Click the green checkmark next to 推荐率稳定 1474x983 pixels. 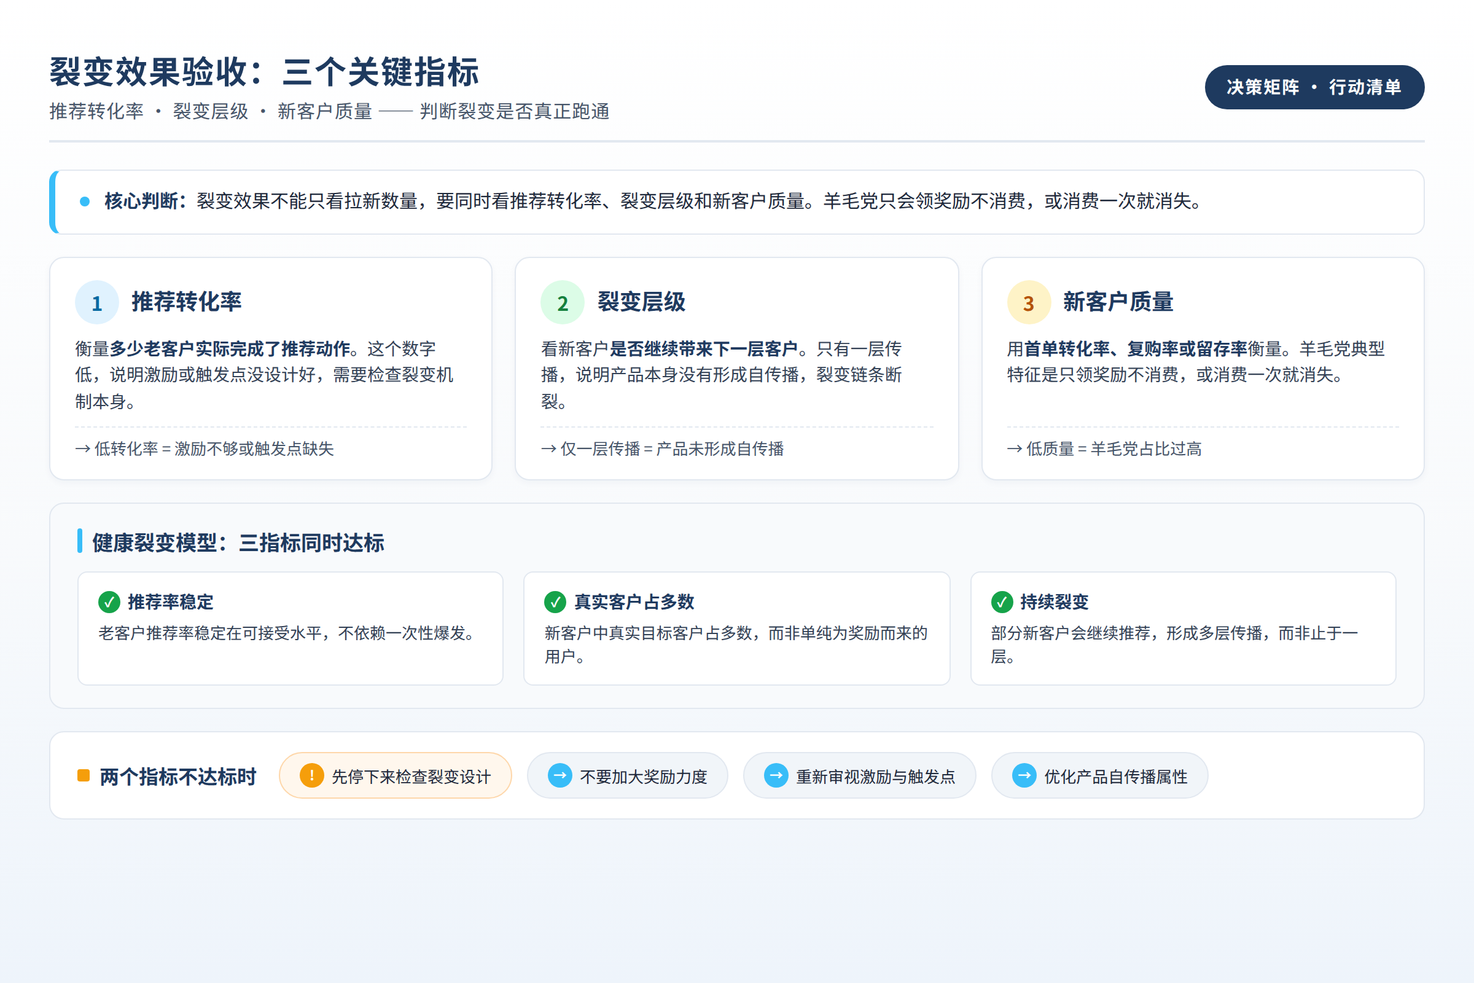point(109,602)
